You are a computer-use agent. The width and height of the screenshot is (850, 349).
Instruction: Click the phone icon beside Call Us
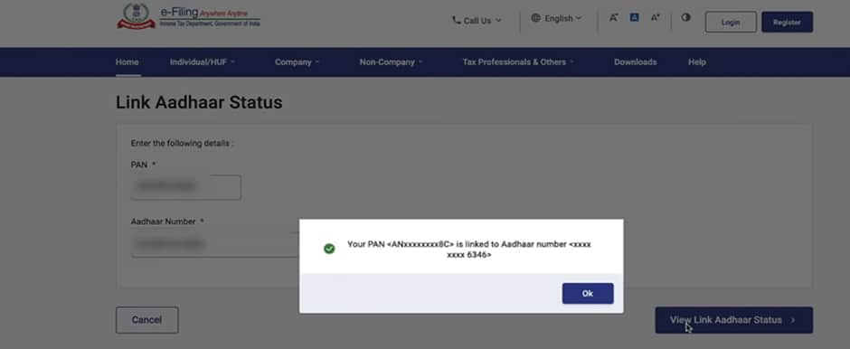click(456, 20)
